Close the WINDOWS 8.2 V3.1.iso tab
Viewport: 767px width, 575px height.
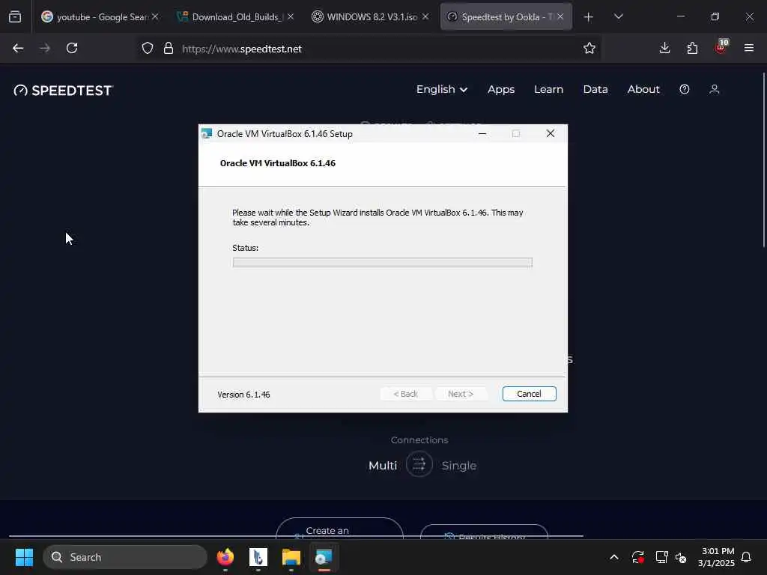click(425, 16)
